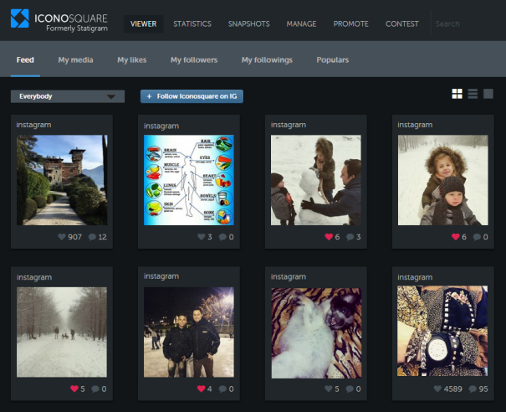Viewport: 506px width, 412px height.
Task: Open comments on snowy path photo
Action: pos(95,389)
